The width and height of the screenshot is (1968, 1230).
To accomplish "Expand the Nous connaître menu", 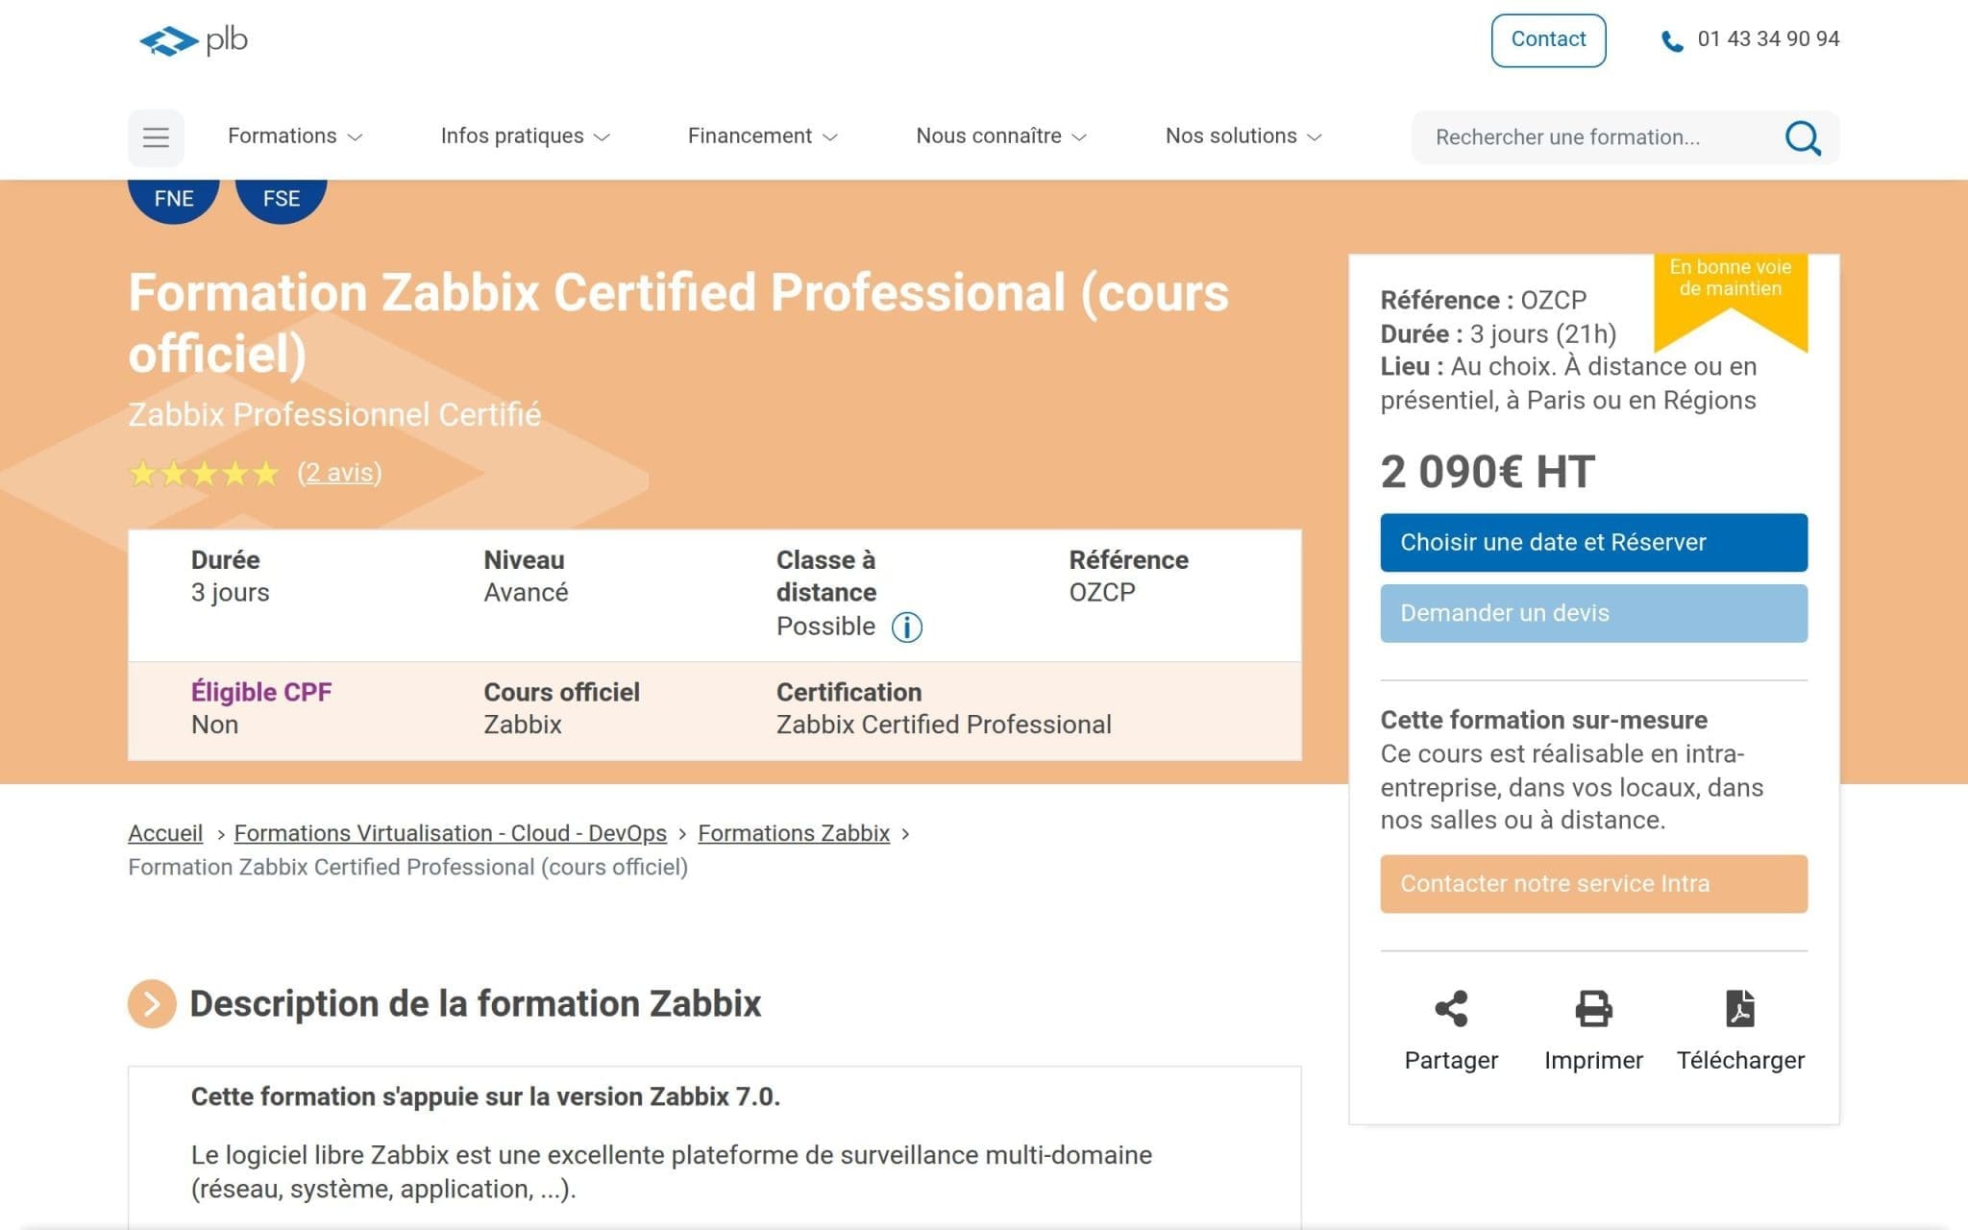I will (1000, 136).
